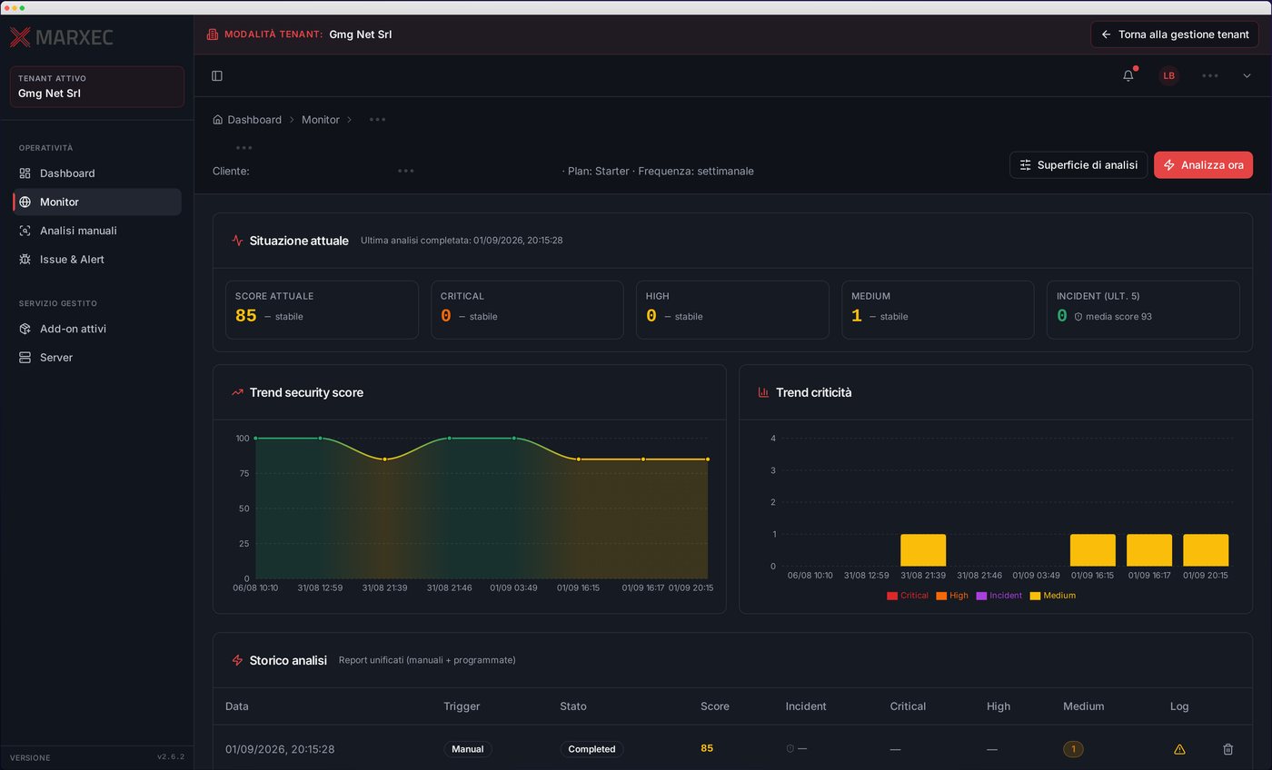Click the breadcrumb home icon
Viewport: 1272px width, 770px height.
[x=218, y=120]
